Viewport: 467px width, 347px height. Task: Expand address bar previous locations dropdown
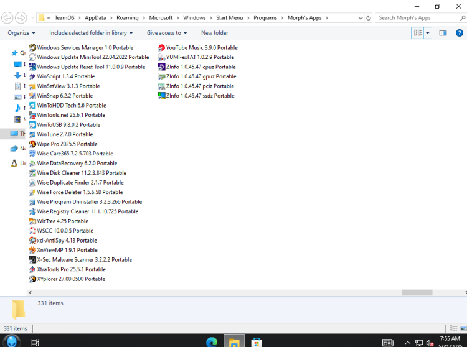[361, 18]
